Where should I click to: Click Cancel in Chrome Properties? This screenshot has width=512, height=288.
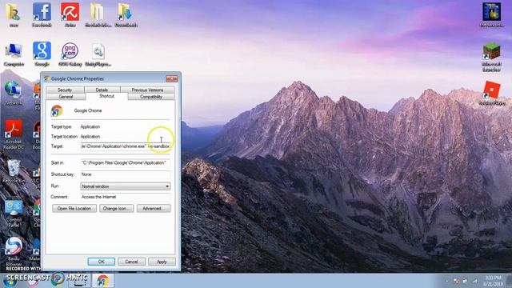(131, 262)
